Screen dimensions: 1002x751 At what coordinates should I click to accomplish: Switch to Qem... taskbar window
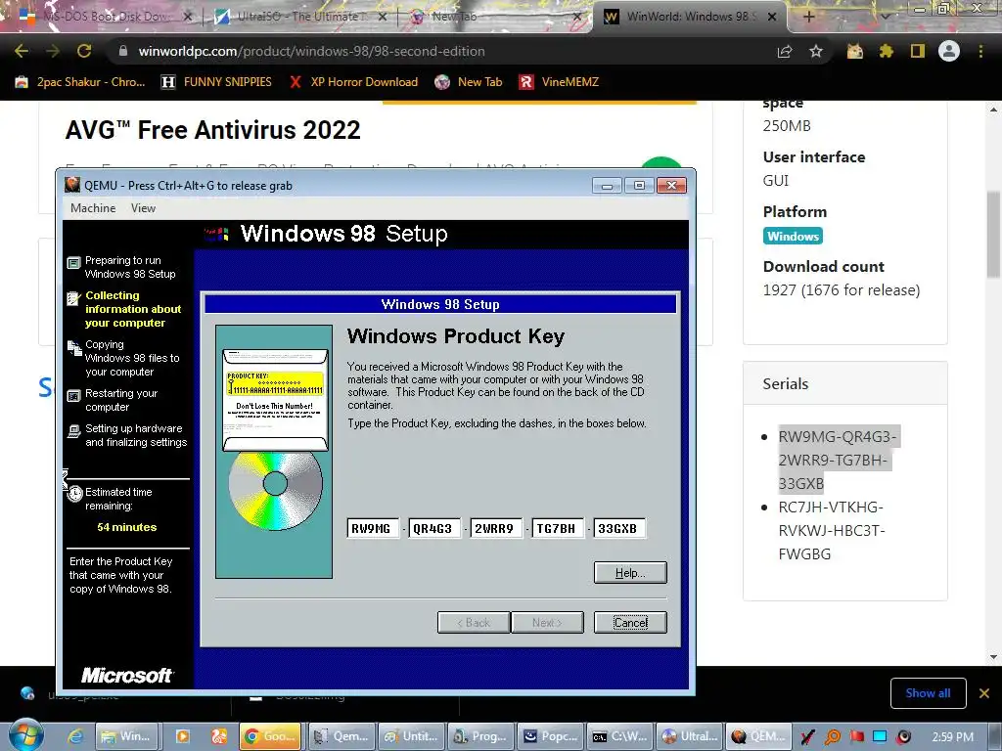click(342, 736)
